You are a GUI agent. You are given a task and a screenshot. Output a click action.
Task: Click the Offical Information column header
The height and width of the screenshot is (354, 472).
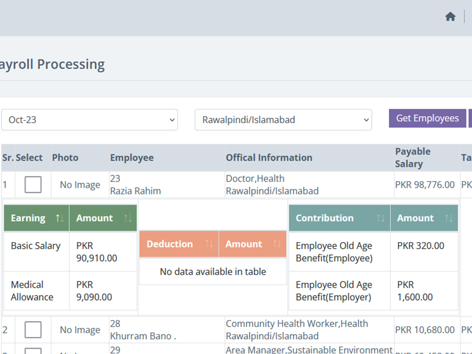pos(269,158)
